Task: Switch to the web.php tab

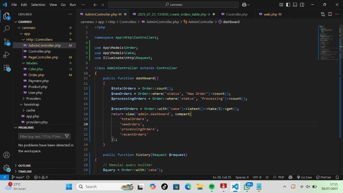Action: [x=270, y=14]
